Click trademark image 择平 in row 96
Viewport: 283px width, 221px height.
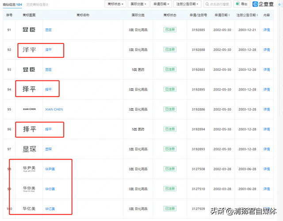pos(30,129)
